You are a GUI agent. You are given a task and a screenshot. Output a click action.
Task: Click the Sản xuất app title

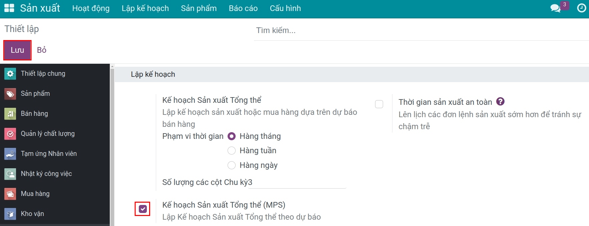tap(40, 8)
